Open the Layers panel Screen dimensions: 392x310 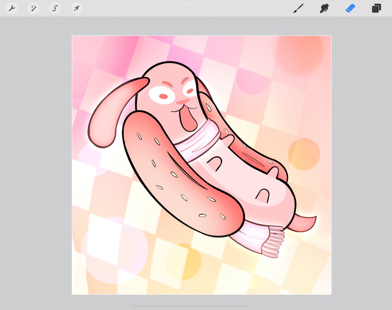pos(376,8)
